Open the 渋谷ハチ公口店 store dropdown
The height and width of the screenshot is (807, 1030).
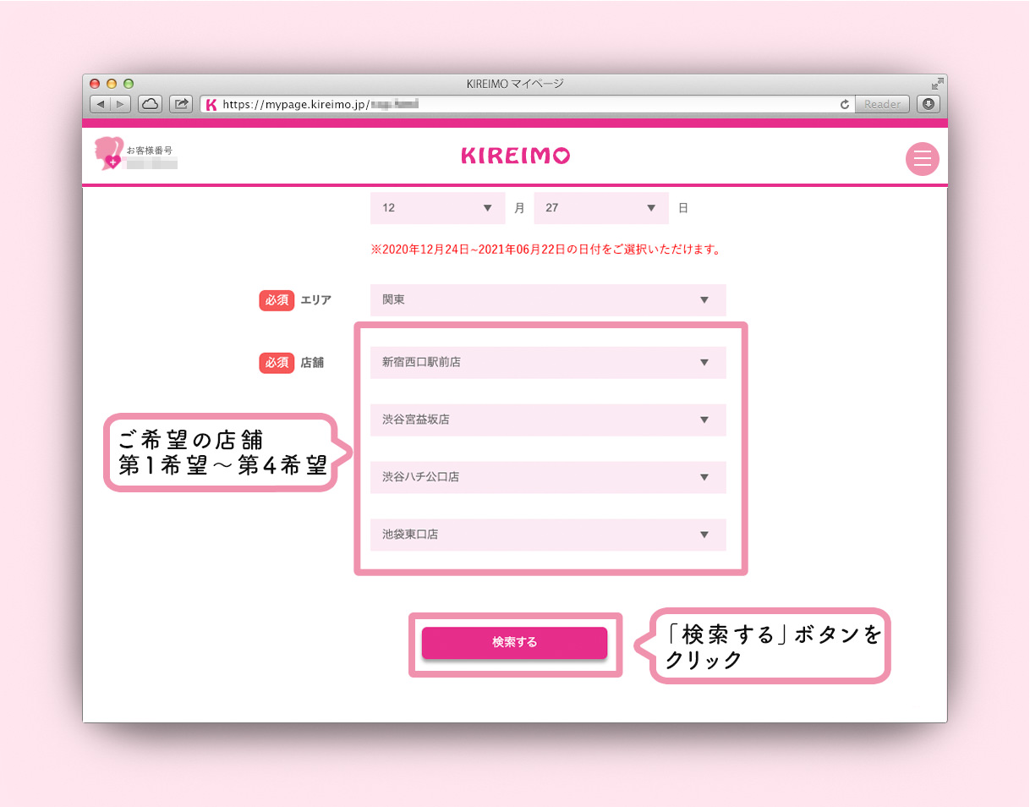[x=548, y=477]
